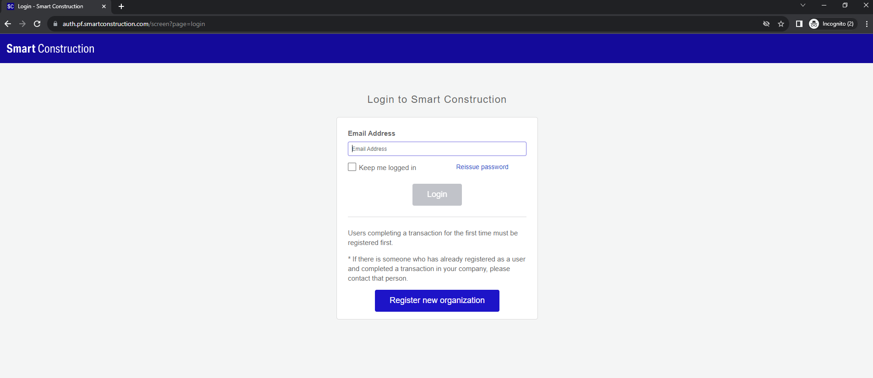Click the Login button
Viewport: 873px width, 378px height.
(437, 195)
